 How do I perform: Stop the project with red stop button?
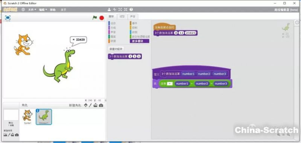102,18
